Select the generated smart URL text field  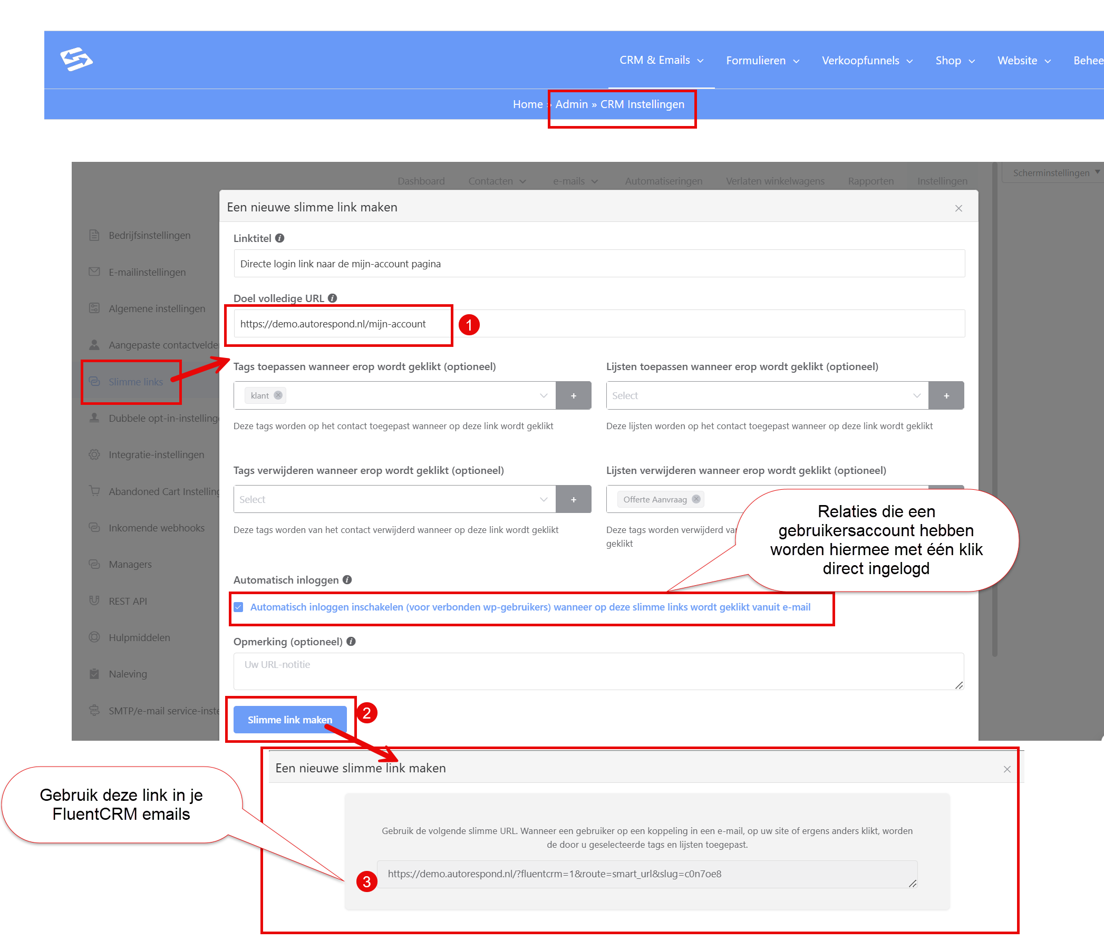click(x=647, y=874)
